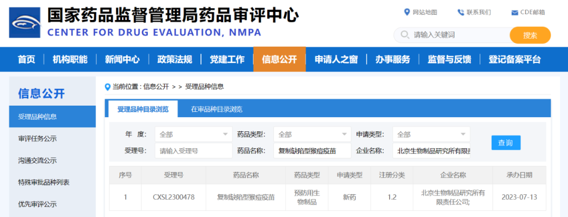Viewport: 568px width, 217px height.
Task: Click the CDE fish logo
Action: click(25, 23)
